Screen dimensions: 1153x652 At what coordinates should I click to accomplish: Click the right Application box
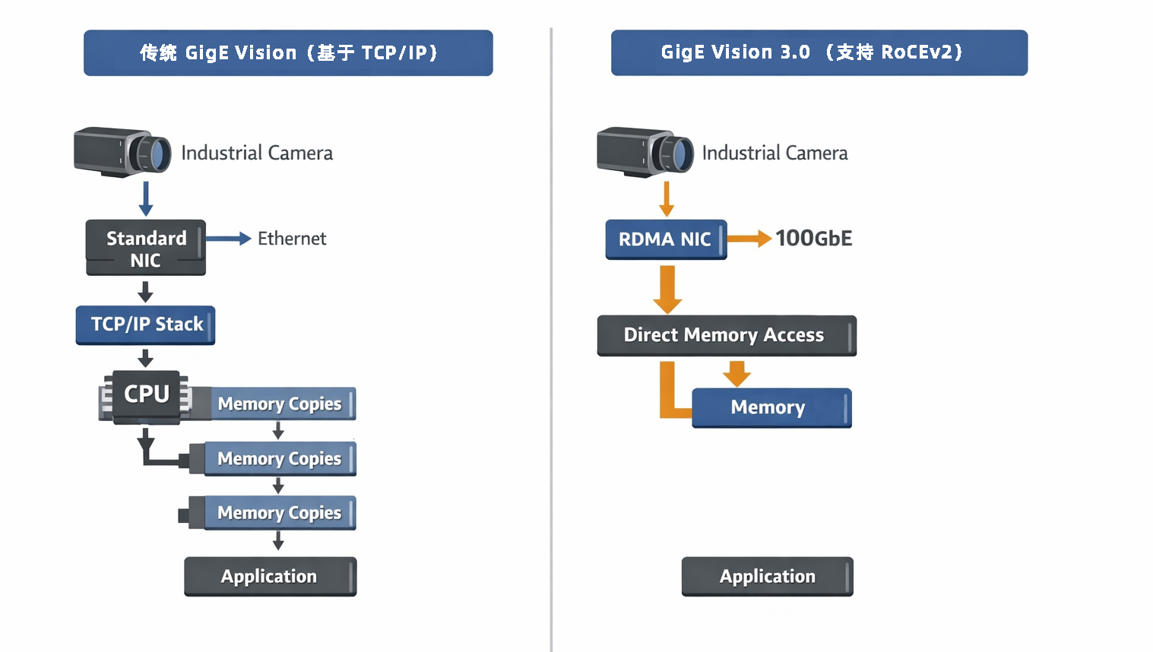(767, 577)
